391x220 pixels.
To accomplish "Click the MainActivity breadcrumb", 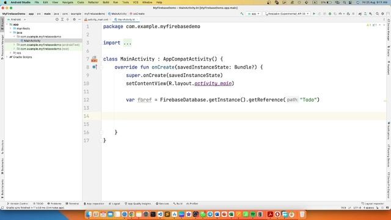I will (117, 13).
